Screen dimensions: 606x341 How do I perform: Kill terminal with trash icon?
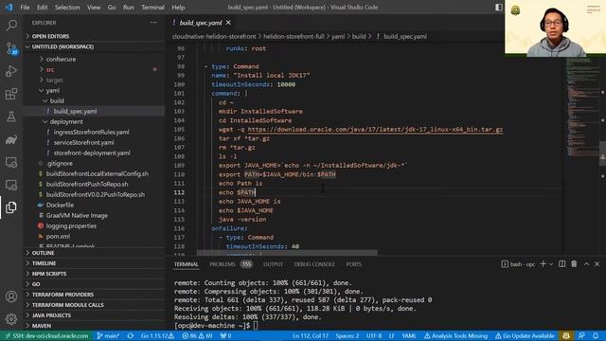pyautogui.click(x=574, y=264)
